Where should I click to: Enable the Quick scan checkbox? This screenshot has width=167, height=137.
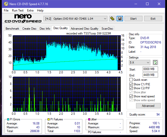click(x=131, y=80)
